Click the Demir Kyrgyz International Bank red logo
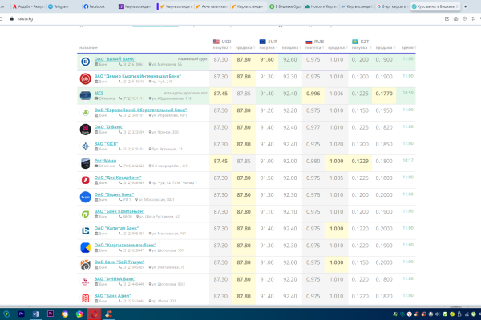Screen dimensions: 481x320 85,78
